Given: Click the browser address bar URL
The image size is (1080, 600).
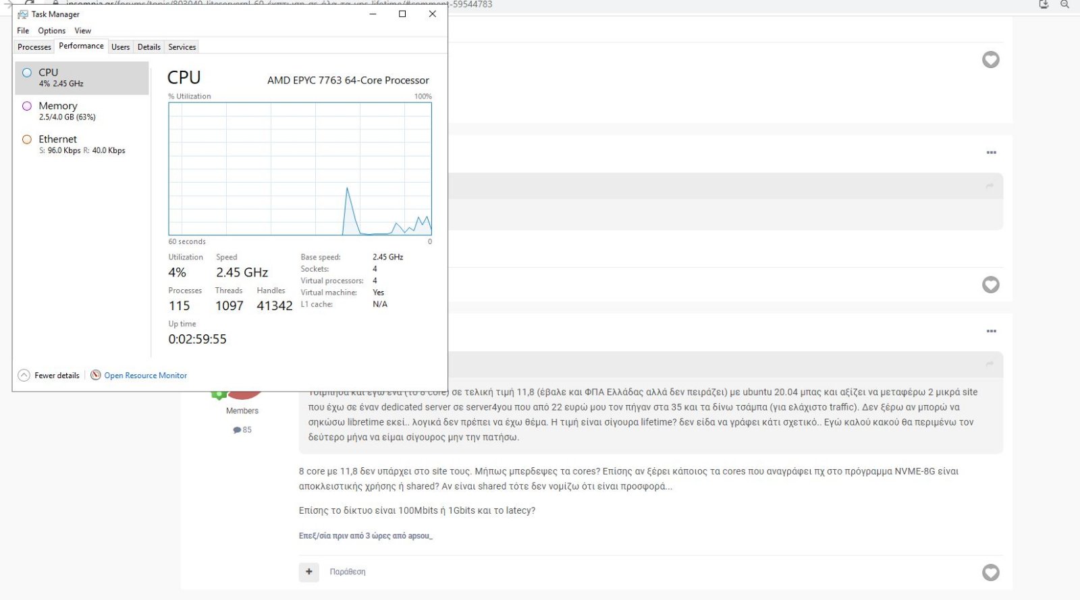Looking at the screenshot, I should [x=279, y=4].
